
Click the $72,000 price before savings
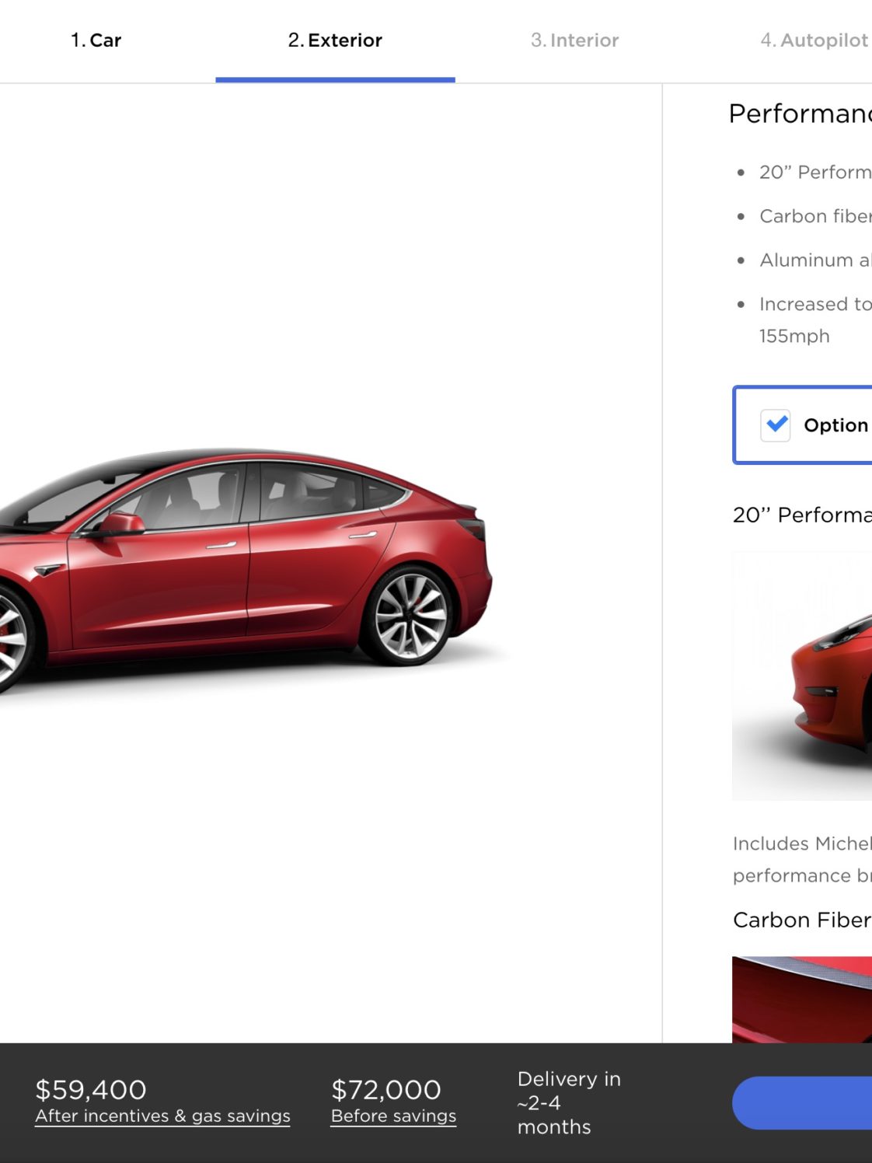click(x=386, y=1089)
